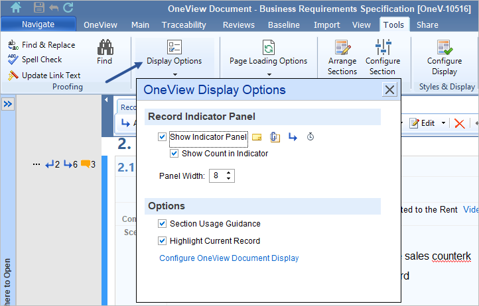Open the Reviews tab
This screenshot has width=479, height=306.
pyautogui.click(x=239, y=25)
